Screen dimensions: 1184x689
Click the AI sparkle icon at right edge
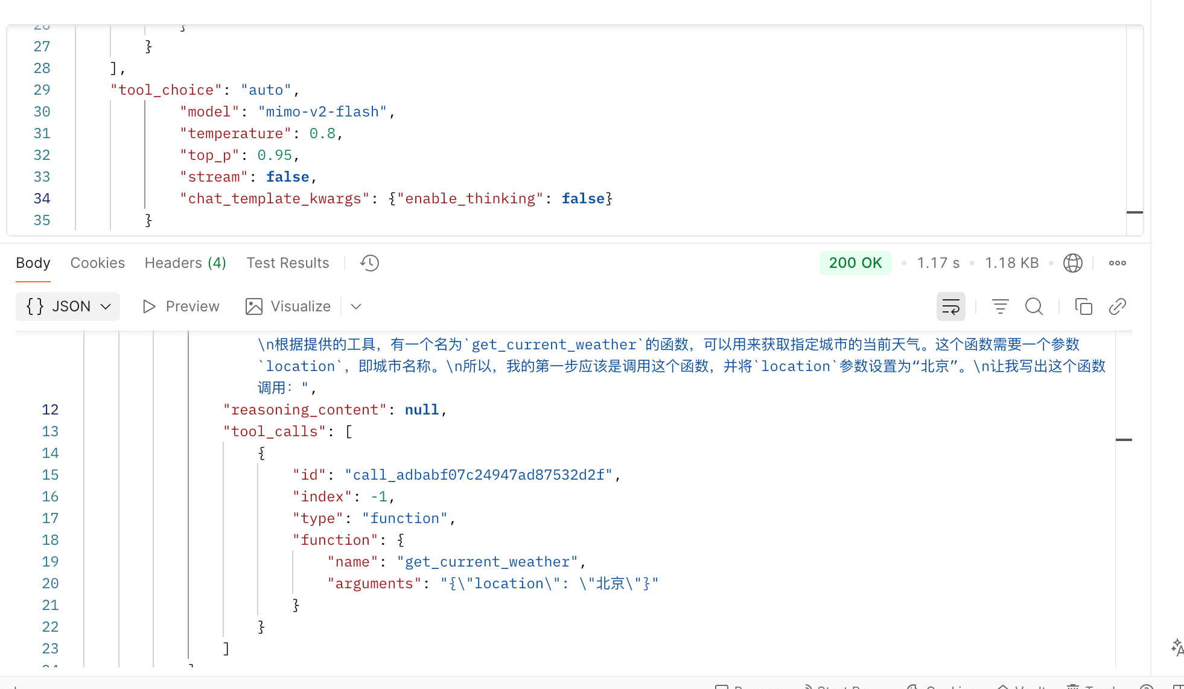[1177, 647]
